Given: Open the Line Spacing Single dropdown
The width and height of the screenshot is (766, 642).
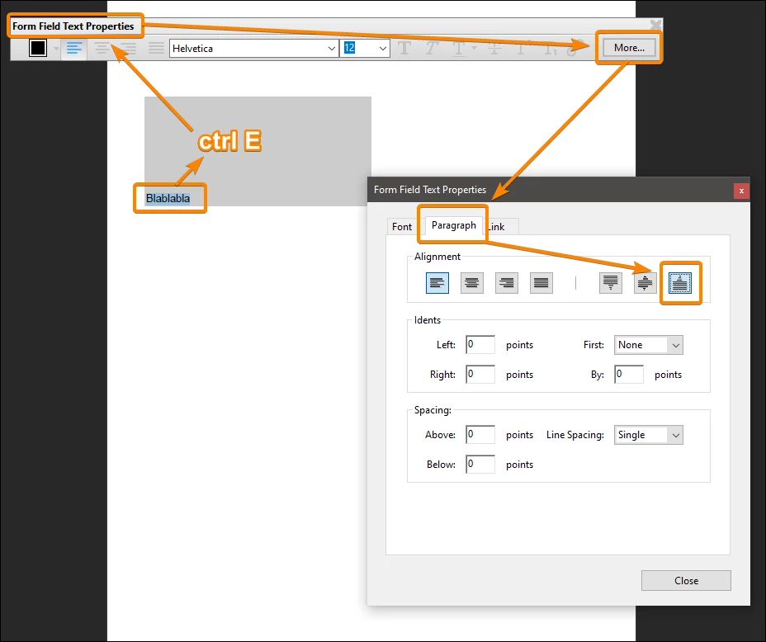Looking at the screenshot, I should click(x=648, y=435).
